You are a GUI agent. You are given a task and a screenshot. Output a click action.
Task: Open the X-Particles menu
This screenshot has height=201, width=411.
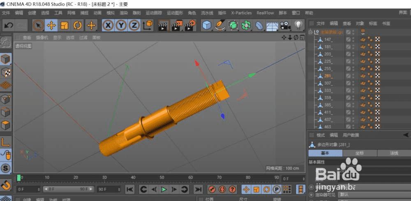click(x=241, y=13)
